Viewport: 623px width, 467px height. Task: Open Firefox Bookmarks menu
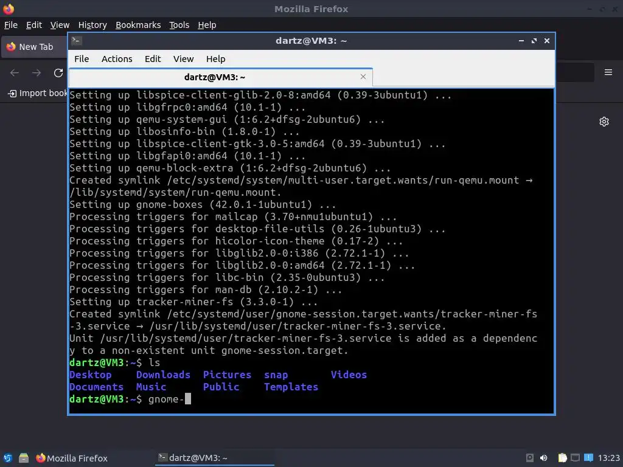[138, 25]
